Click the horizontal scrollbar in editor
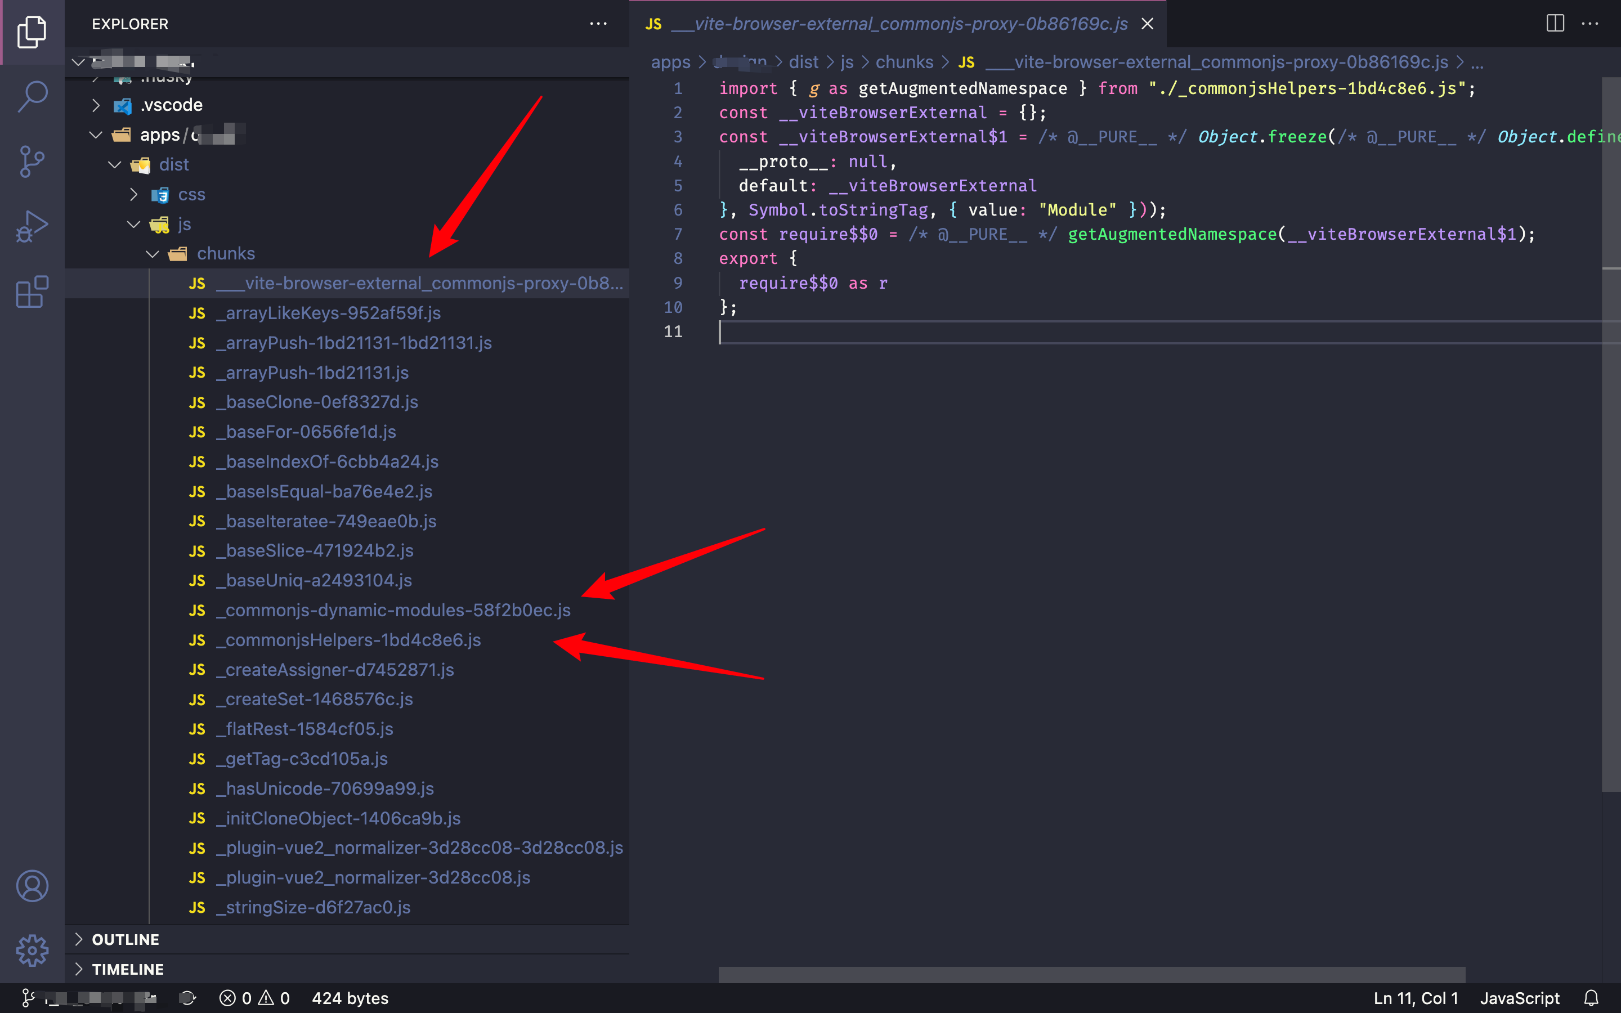1621x1013 pixels. [x=1092, y=974]
